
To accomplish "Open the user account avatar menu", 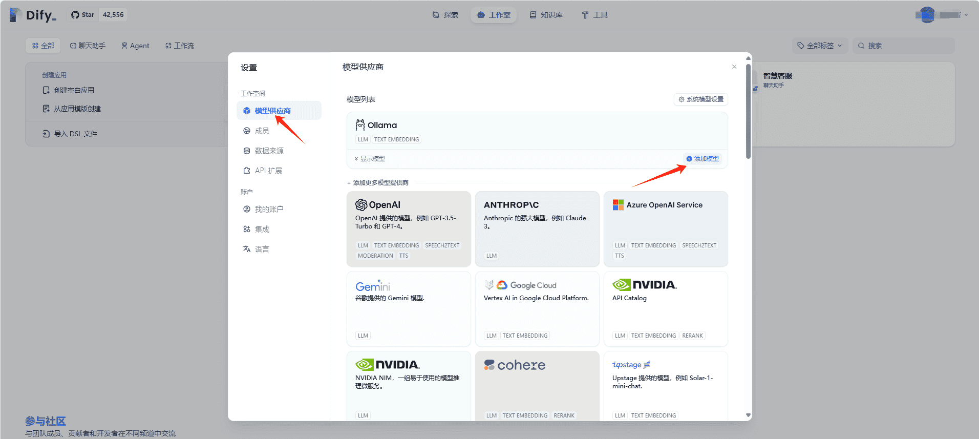I will [942, 15].
